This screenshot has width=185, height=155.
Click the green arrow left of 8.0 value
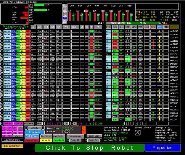(x=123, y=124)
